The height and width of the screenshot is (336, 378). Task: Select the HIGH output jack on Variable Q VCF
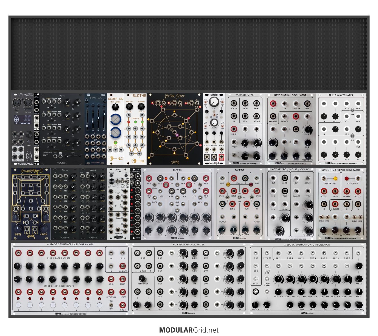click(x=245, y=103)
